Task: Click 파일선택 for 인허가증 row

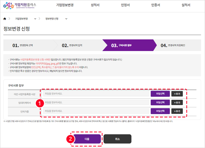Action: pyautogui.click(x=160, y=111)
